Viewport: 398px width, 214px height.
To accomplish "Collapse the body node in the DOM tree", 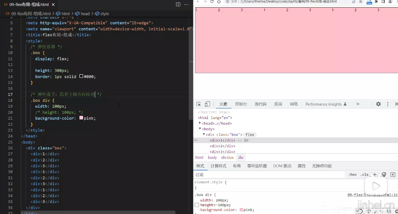I will (200, 129).
